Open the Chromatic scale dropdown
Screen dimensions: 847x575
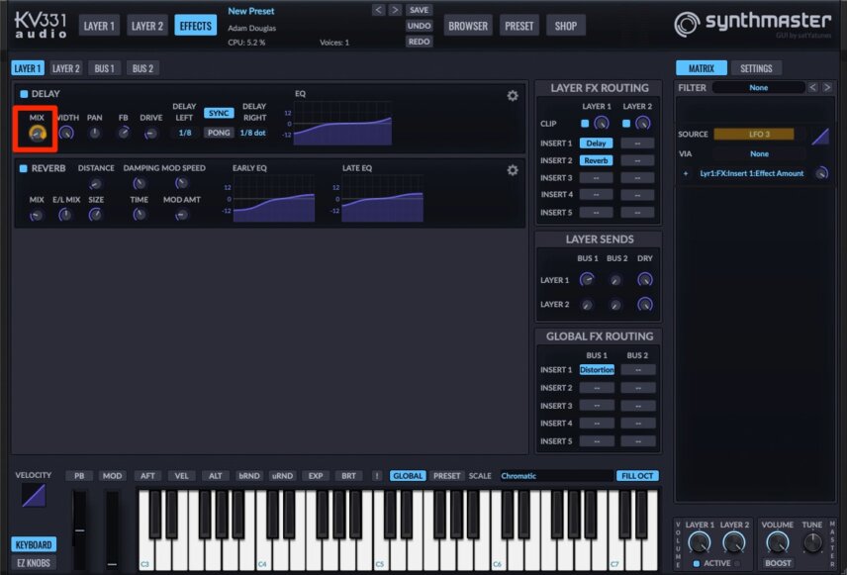pos(556,476)
